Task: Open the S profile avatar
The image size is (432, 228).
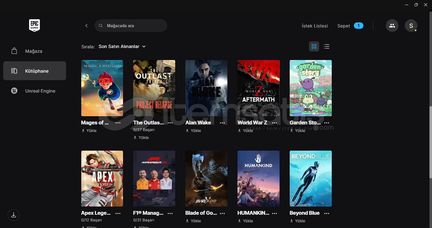Action: click(x=411, y=26)
